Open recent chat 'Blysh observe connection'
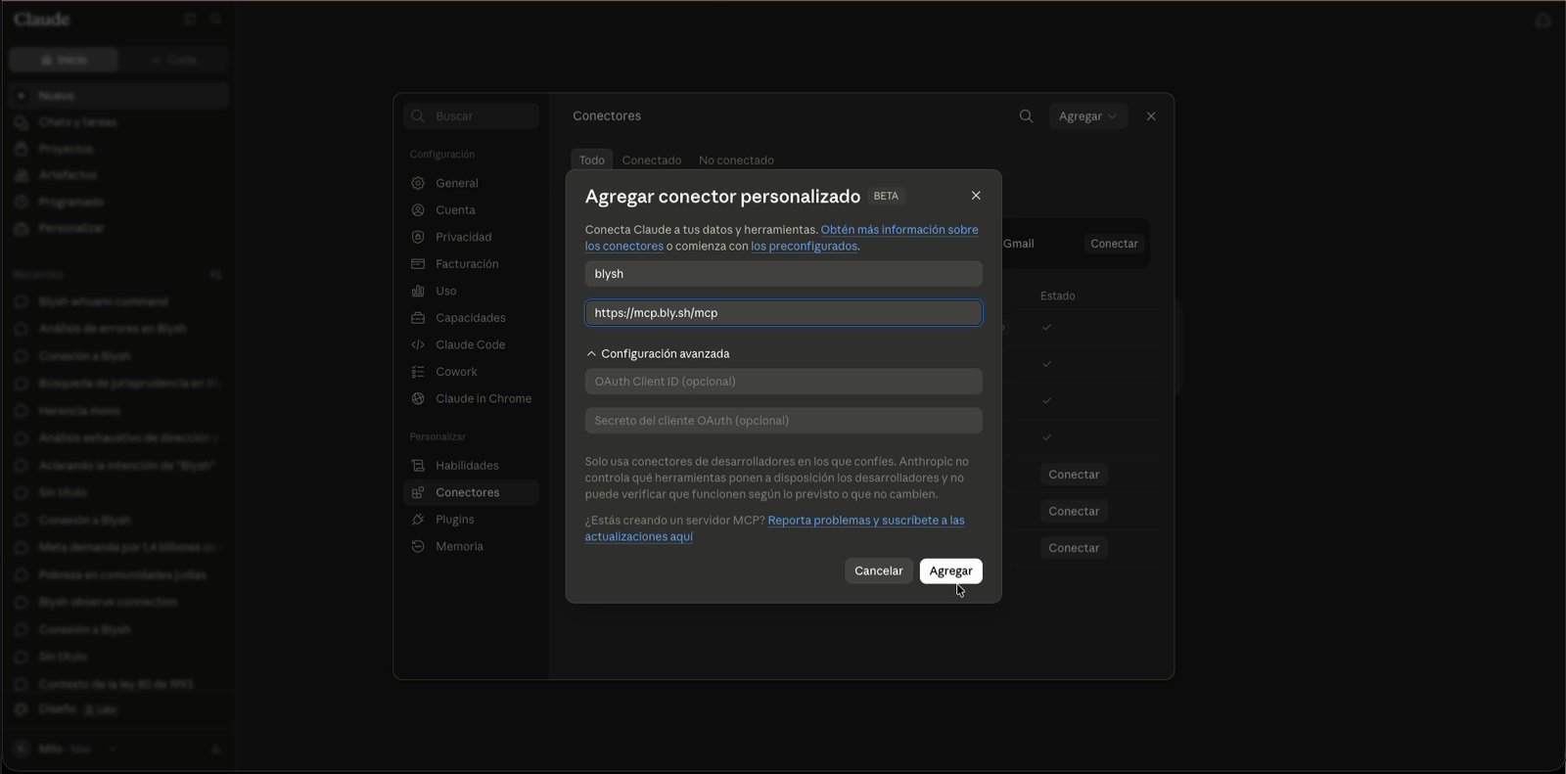This screenshot has width=1566, height=774. pos(119,602)
